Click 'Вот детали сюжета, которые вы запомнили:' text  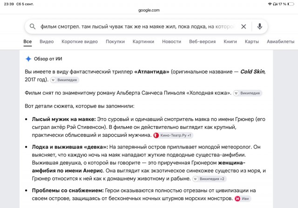80,106
